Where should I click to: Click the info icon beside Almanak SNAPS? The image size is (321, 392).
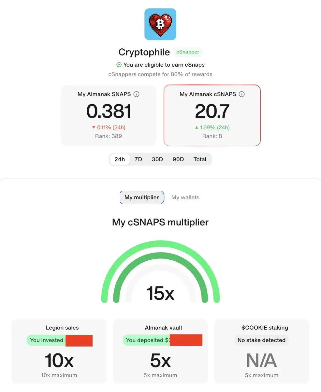click(137, 94)
